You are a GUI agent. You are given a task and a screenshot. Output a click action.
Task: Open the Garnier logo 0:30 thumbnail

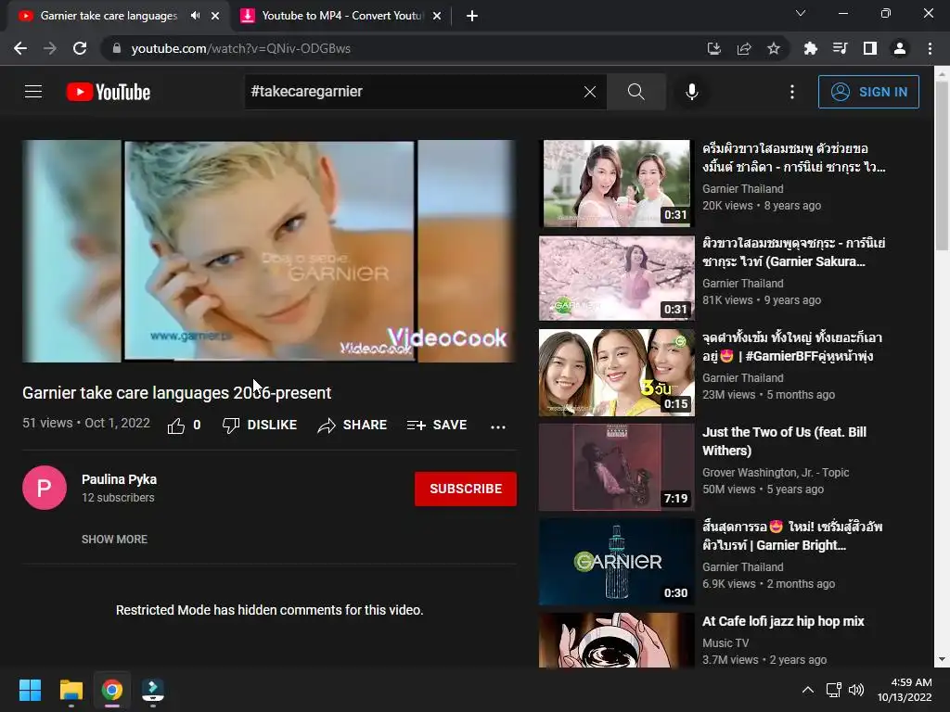(x=616, y=561)
